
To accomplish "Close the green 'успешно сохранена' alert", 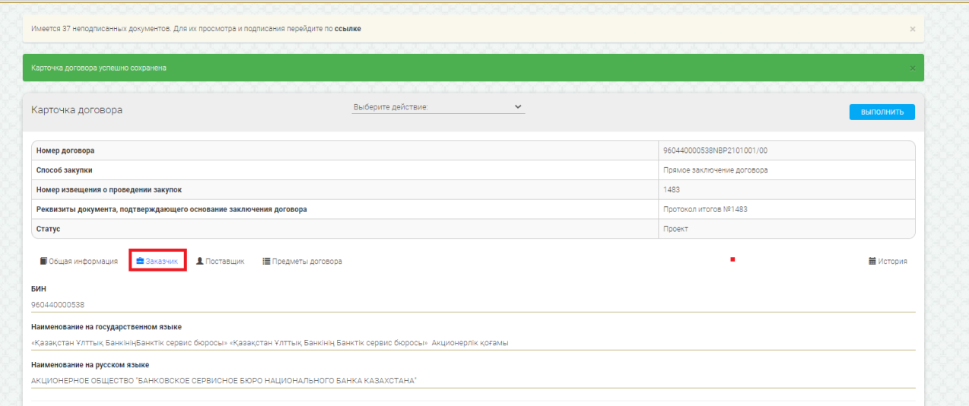I will [913, 68].
